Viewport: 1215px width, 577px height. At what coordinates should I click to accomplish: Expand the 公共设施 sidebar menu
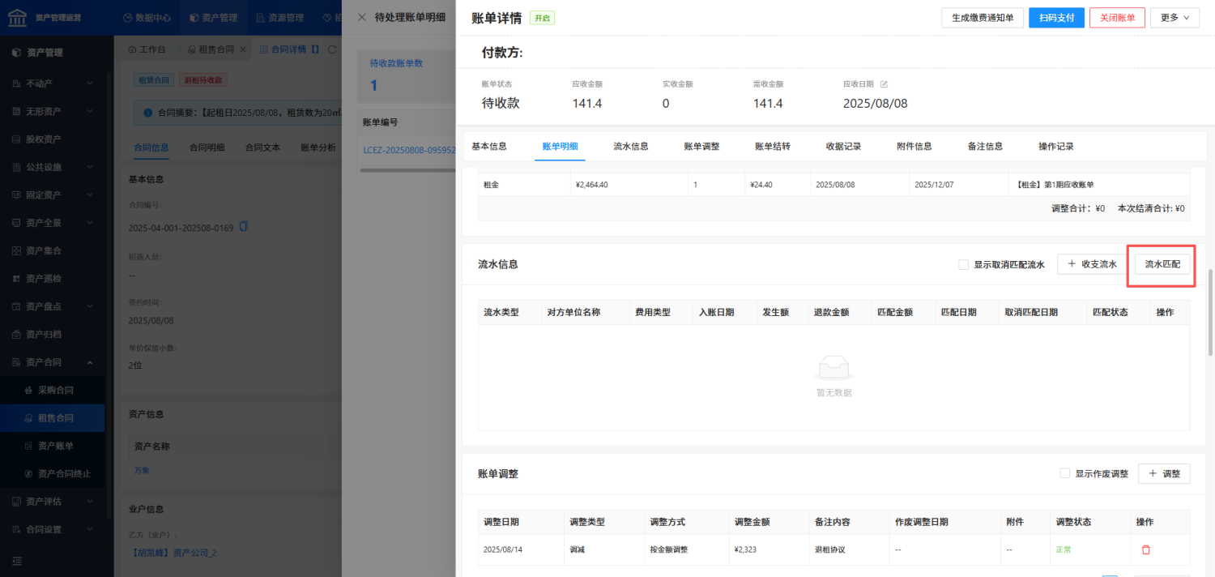90,167
